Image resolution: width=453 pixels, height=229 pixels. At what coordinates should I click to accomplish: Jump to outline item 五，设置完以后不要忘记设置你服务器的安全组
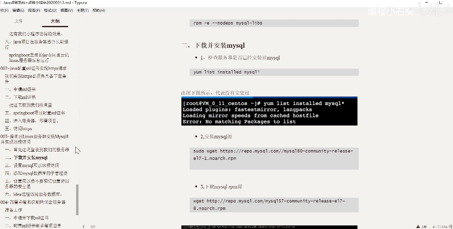point(37,184)
